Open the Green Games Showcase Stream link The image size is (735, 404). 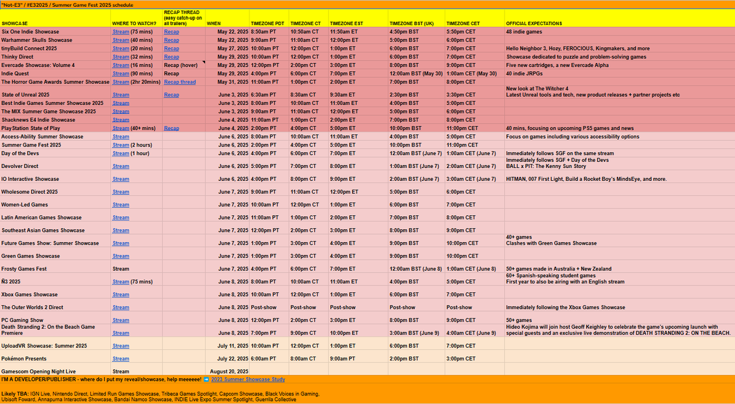(121, 256)
